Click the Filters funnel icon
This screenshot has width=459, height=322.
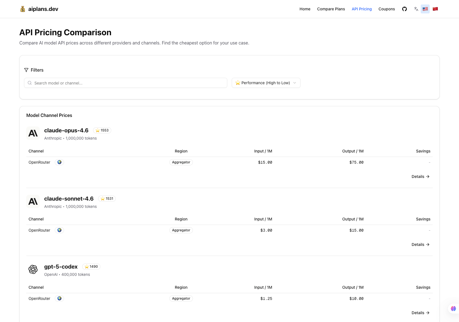[26, 70]
